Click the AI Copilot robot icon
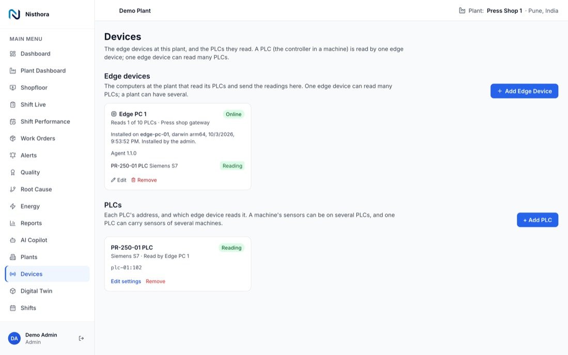This screenshot has width=568, height=355. pos(13,240)
